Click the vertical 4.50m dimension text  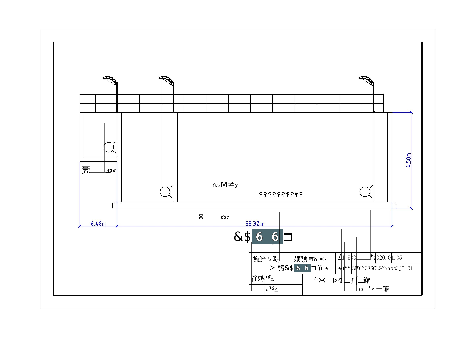coord(409,160)
